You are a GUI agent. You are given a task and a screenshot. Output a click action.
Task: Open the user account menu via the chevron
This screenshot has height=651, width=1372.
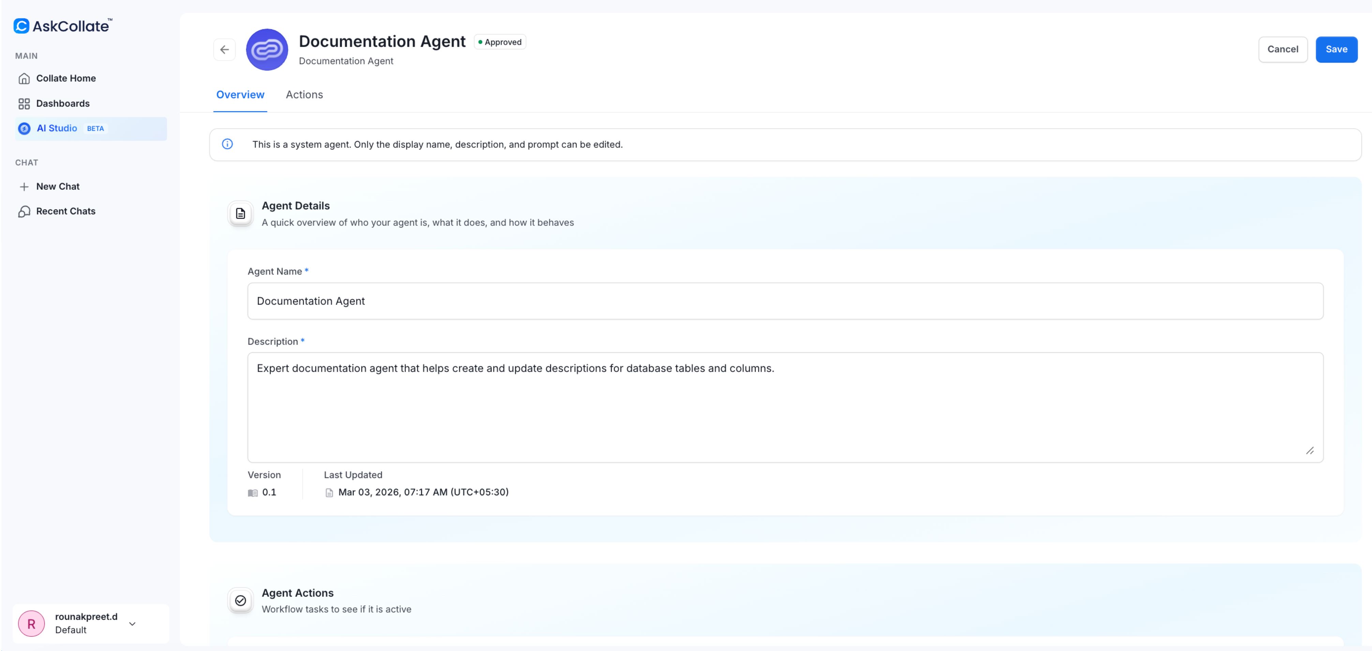point(132,623)
